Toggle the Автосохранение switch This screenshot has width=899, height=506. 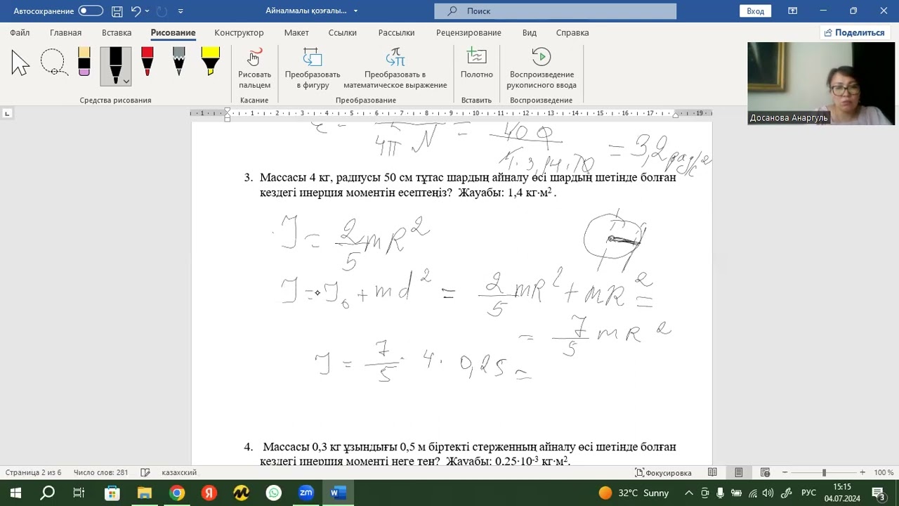click(x=91, y=11)
